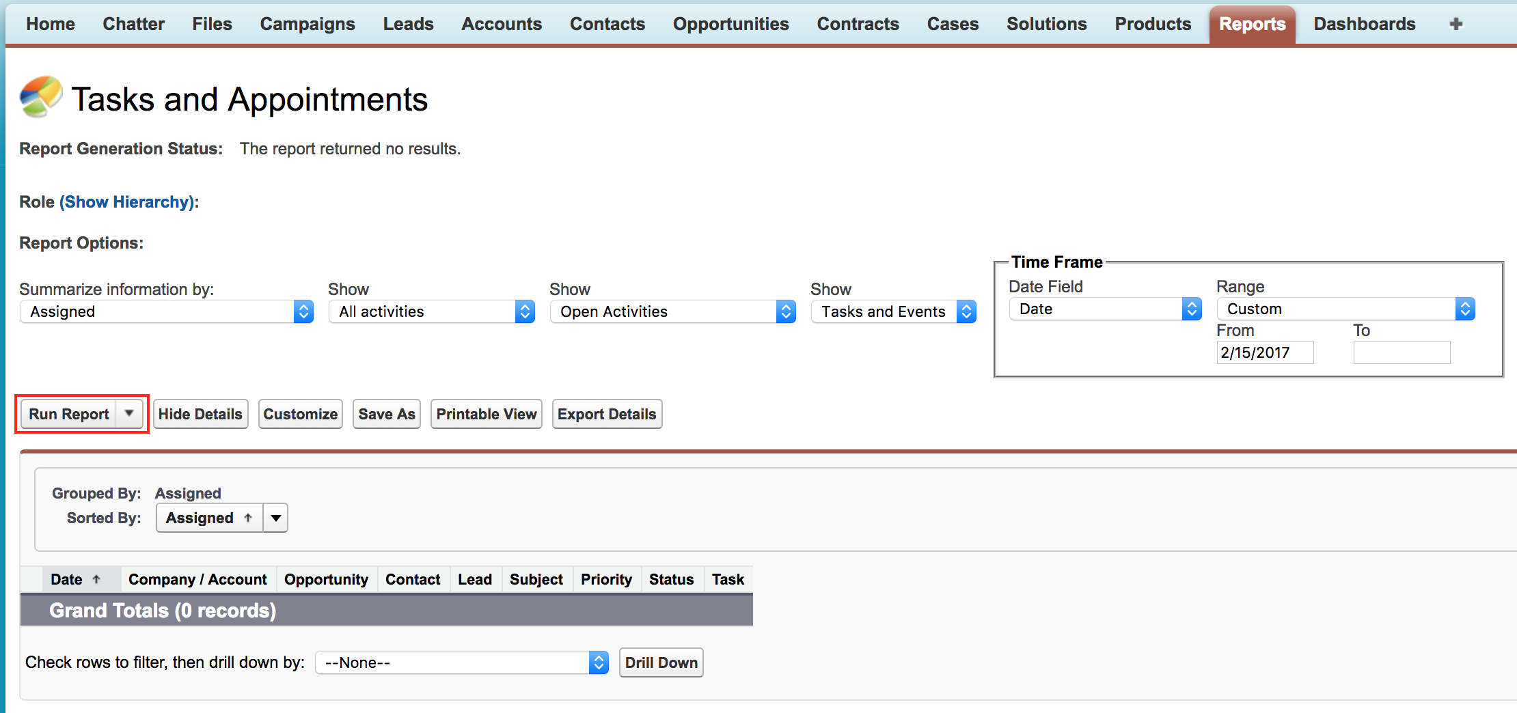1517x713 pixels.
Task: Open the All activities dropdown
Action: (x=431, y=312)
